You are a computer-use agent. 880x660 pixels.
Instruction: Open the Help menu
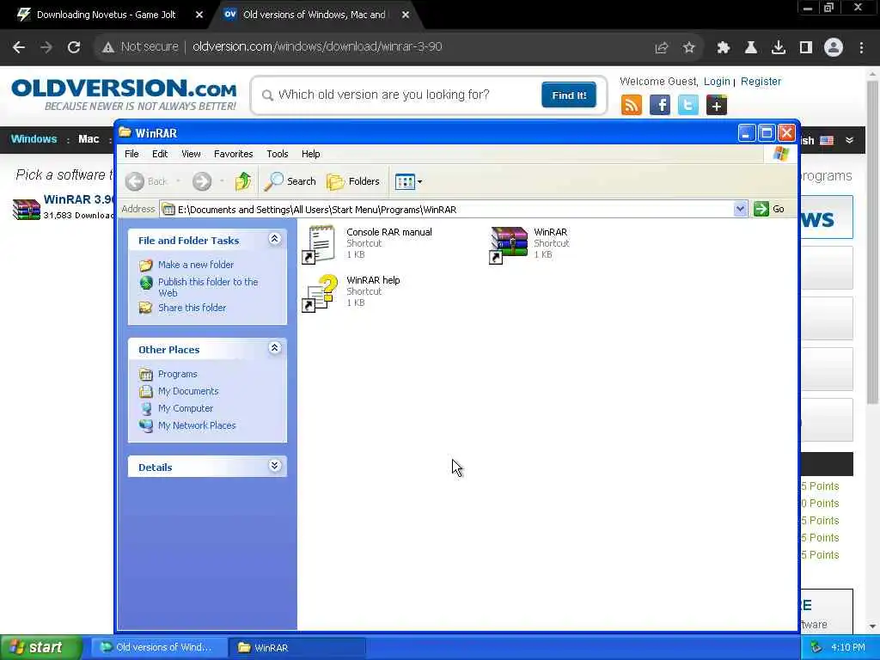coord(310,154)
